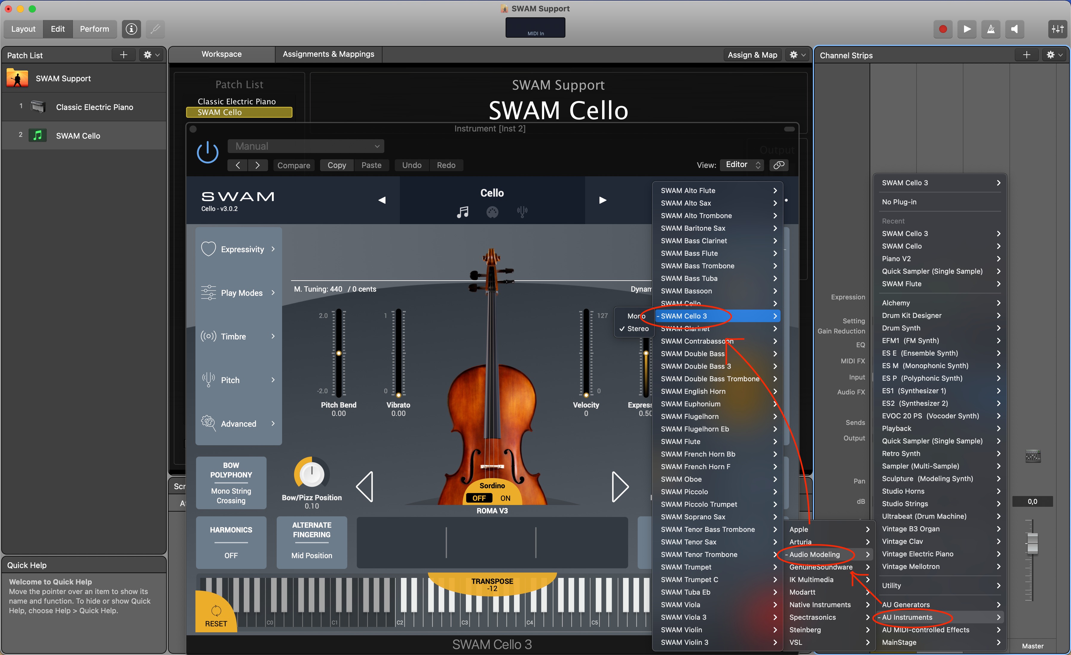Click the plug-in link chain icon
1071x655 pixels.
[x=779, y=165]
